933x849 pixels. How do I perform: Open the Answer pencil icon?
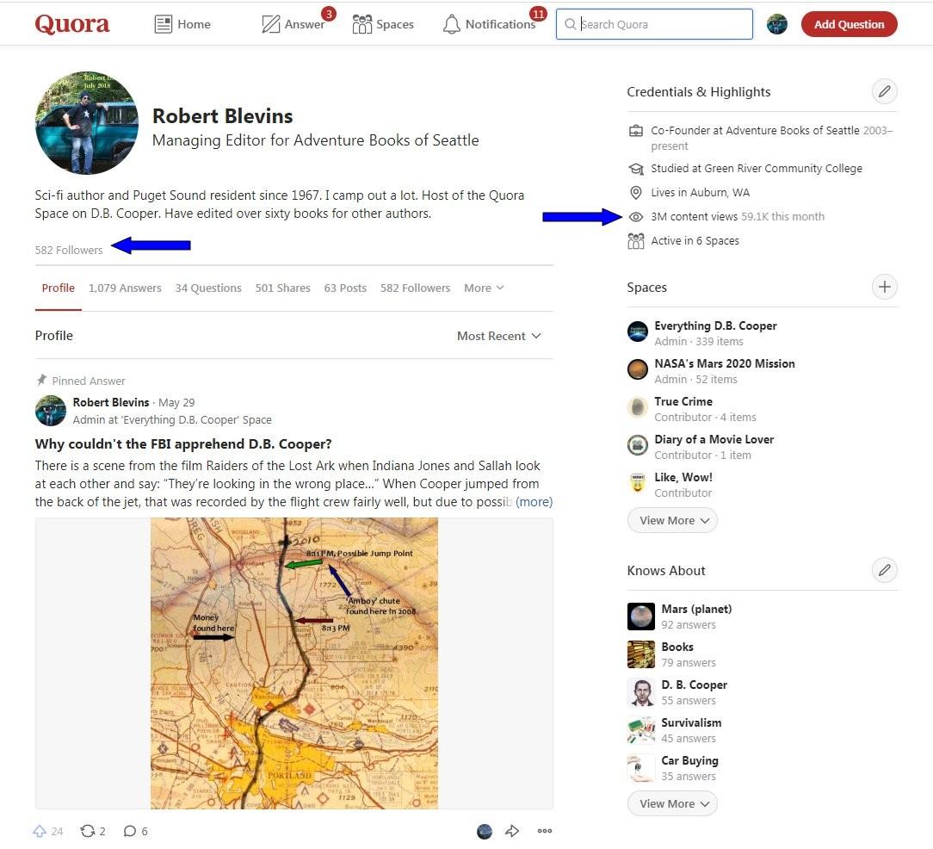click(x=271, y=24)
